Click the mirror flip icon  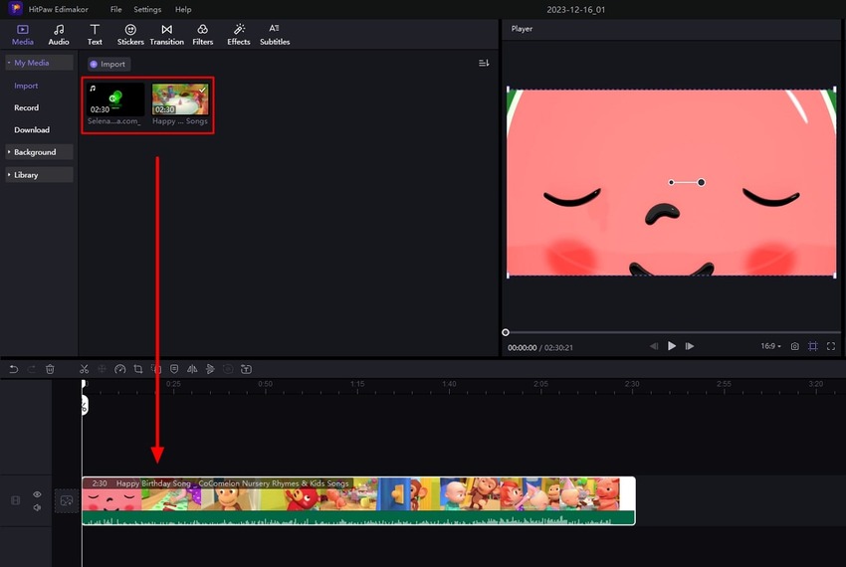coord(192,369)
